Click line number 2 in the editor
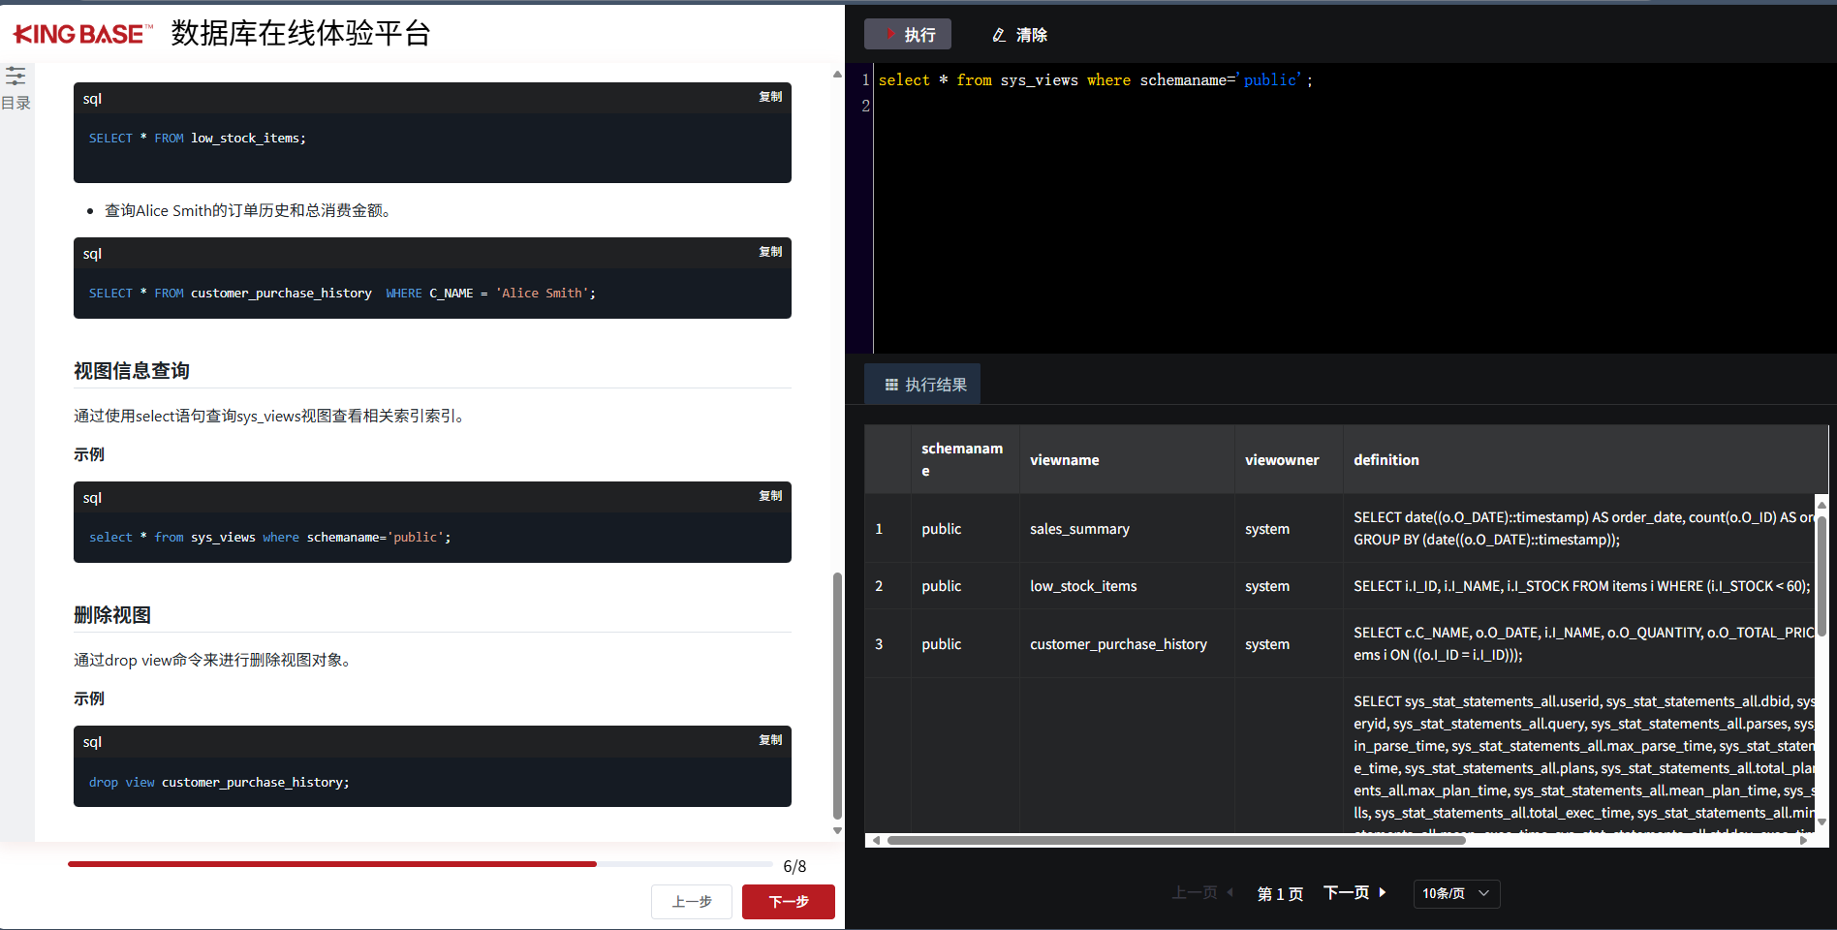Image resolution: width=1837 pixels, height=930 pixels. pos(865,106)
